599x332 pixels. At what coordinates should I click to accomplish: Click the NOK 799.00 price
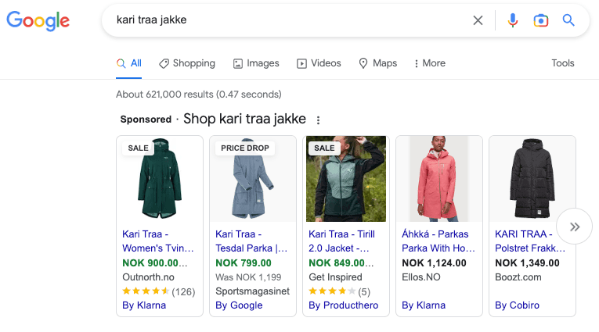coord(244,263)
